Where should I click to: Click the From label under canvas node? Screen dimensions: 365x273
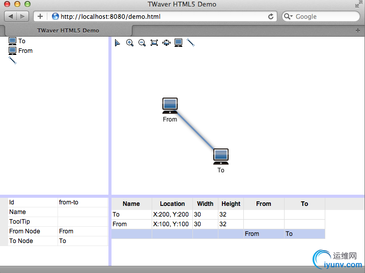click(x=170, y=119)
